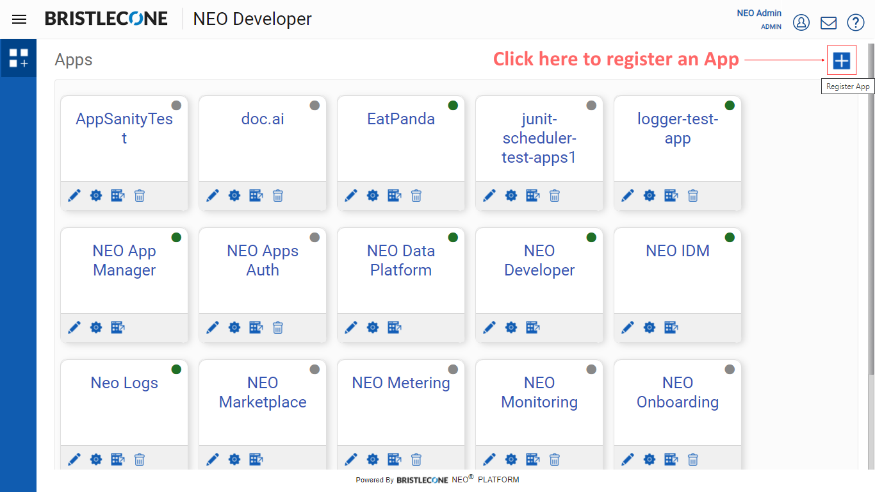Screen dimensions: 875x492
Task: Open the doc.ai app title
Action: tap(263, 119)
